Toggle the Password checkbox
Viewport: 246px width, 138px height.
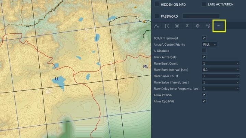[x=157, y=16]
